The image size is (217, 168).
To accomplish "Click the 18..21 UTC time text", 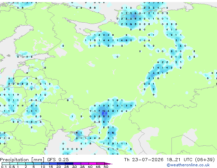I will coord(179,160).
